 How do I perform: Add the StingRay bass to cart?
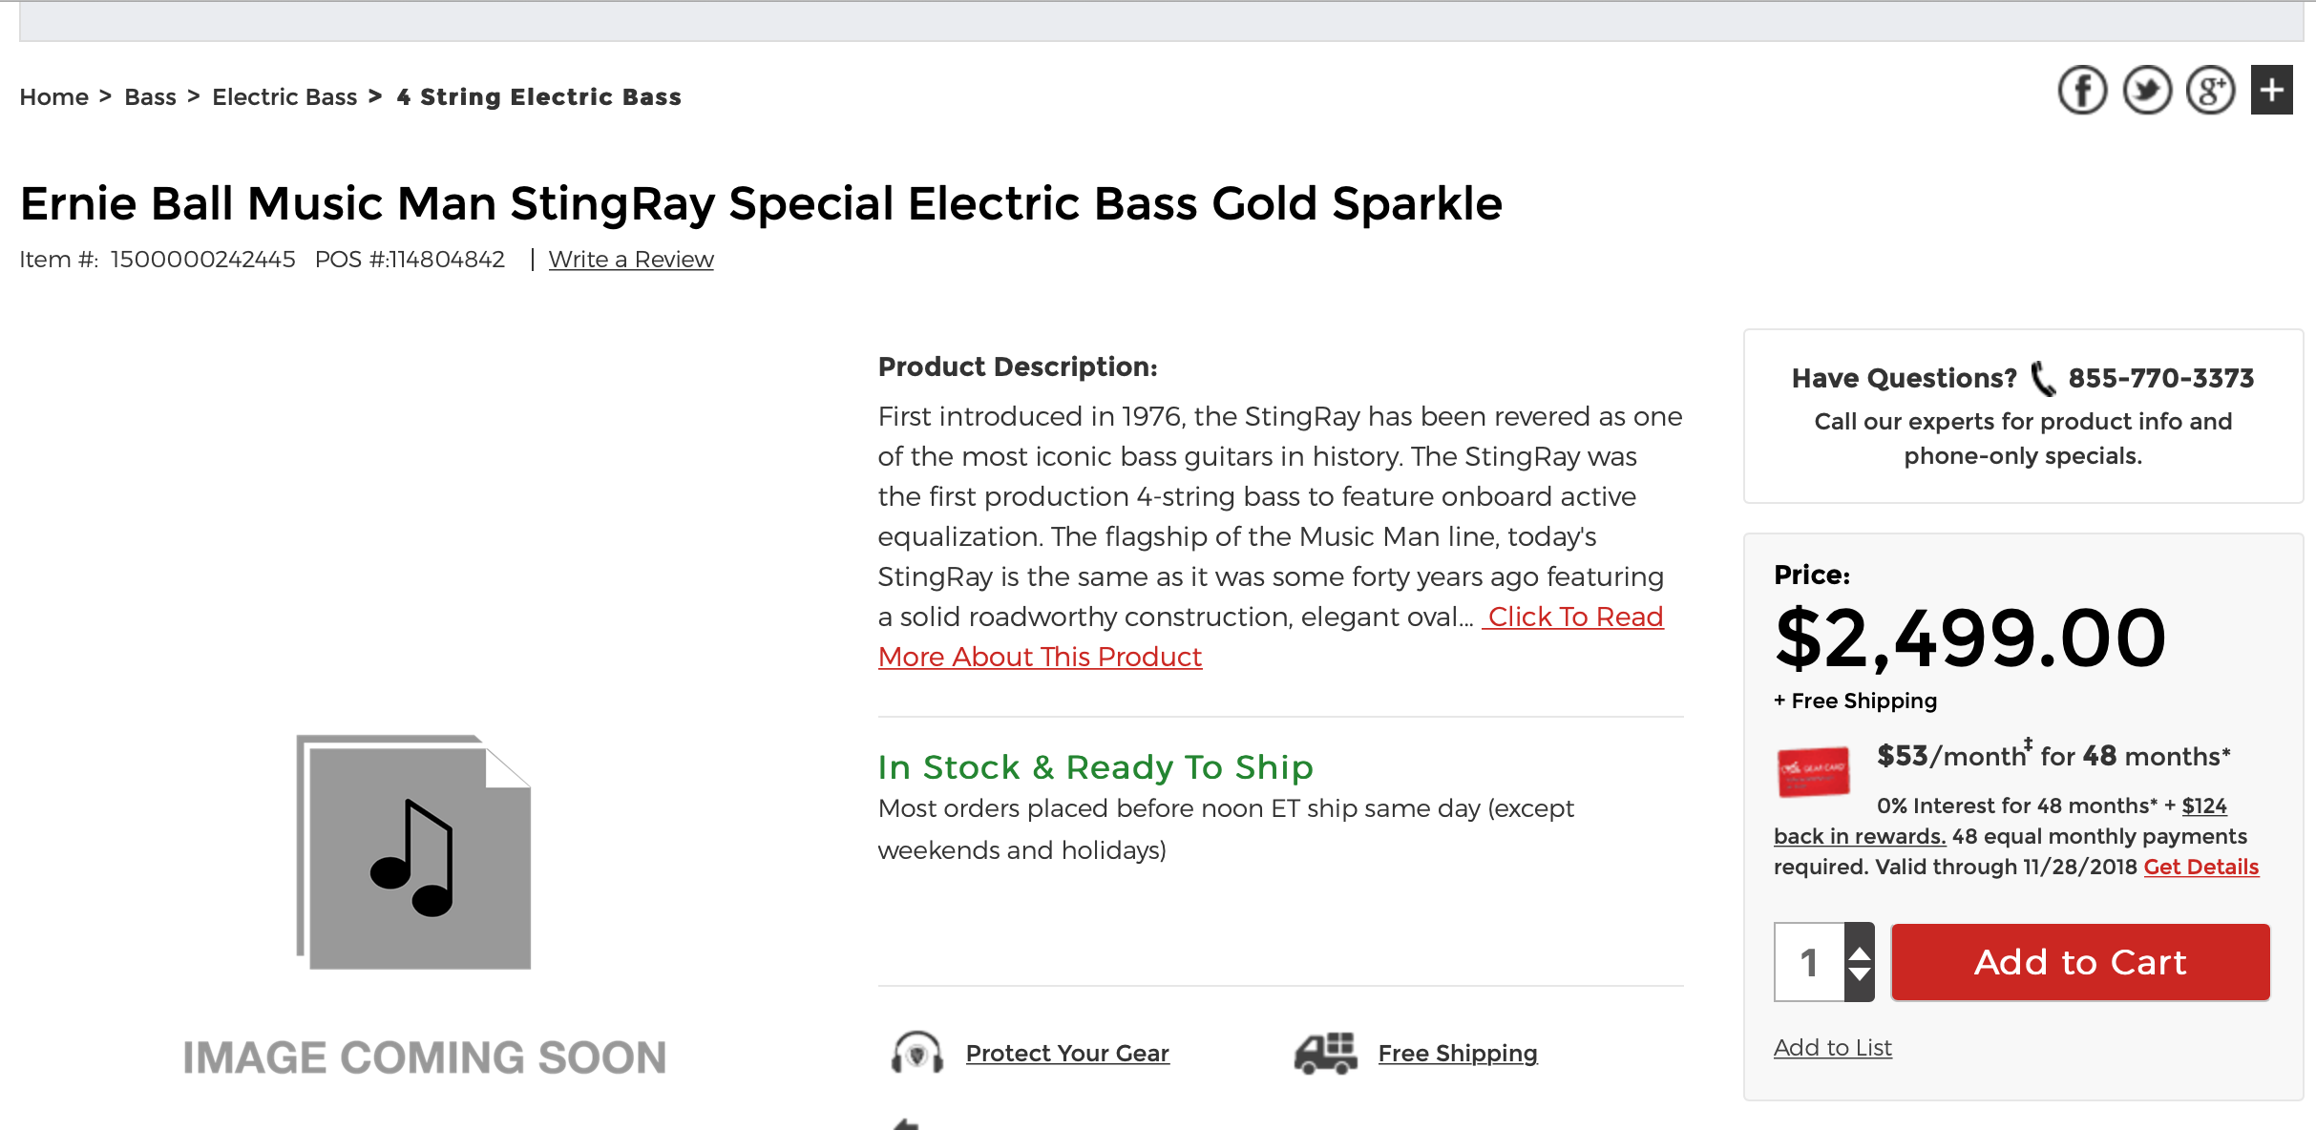(x=2080, y=962)
